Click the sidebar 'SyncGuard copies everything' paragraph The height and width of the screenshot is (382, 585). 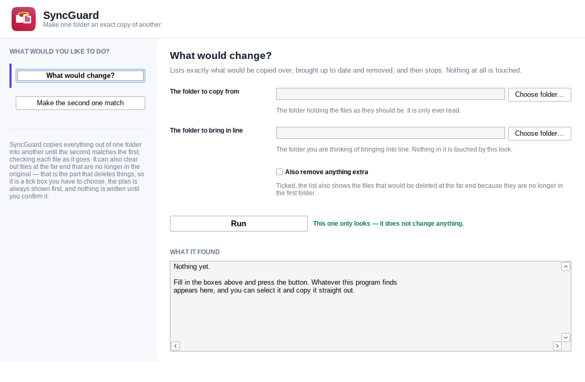point(77,170)
